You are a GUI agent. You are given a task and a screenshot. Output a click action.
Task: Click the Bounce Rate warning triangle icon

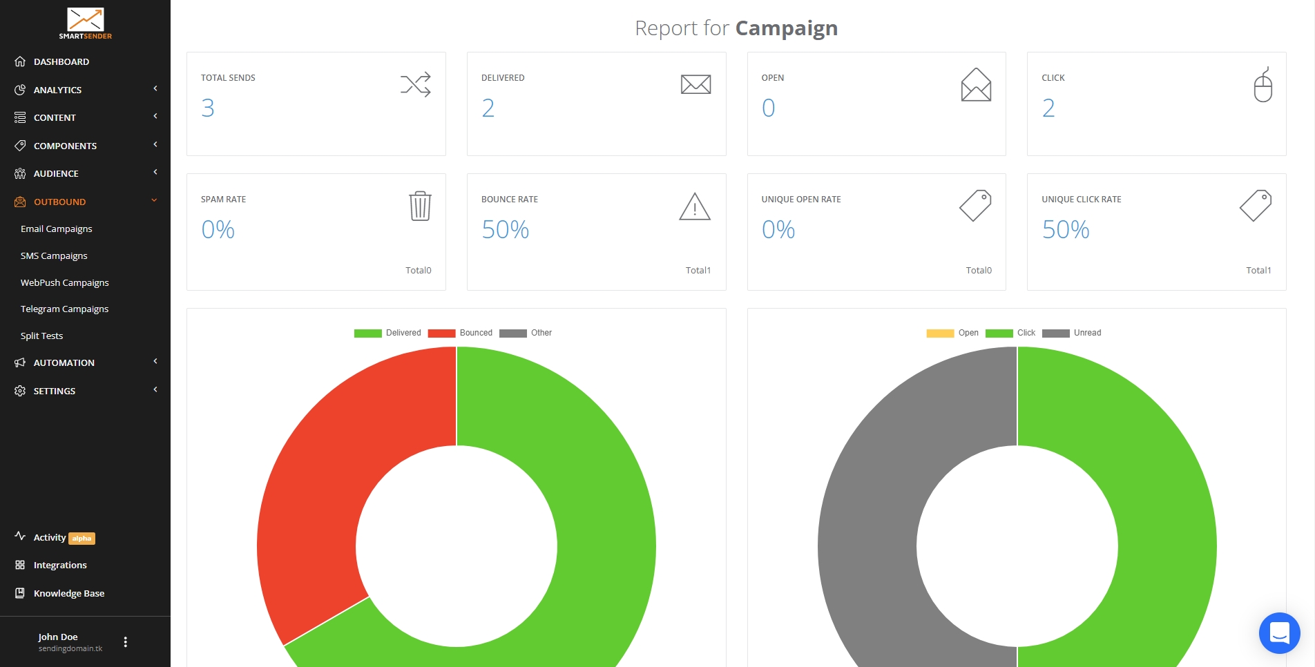(695, 206)
